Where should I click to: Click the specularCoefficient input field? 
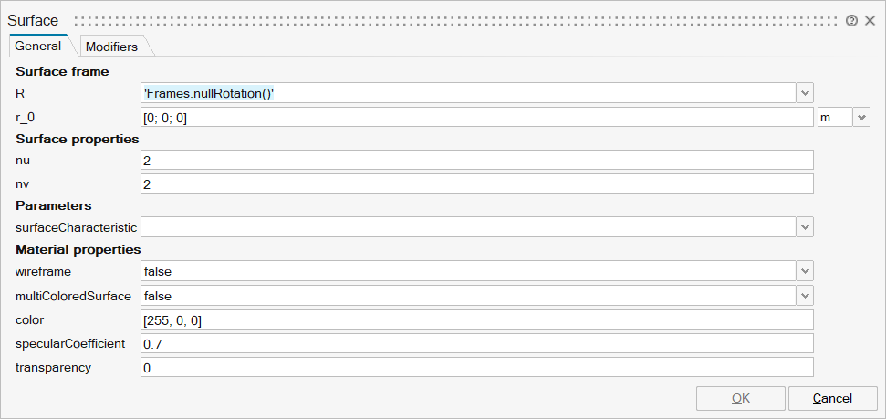[476, 343]
